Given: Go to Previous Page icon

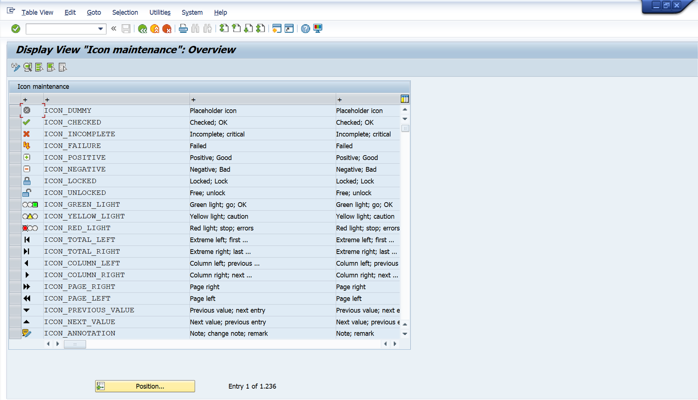Looking at the screenshot, I should (x=236, y=29).
